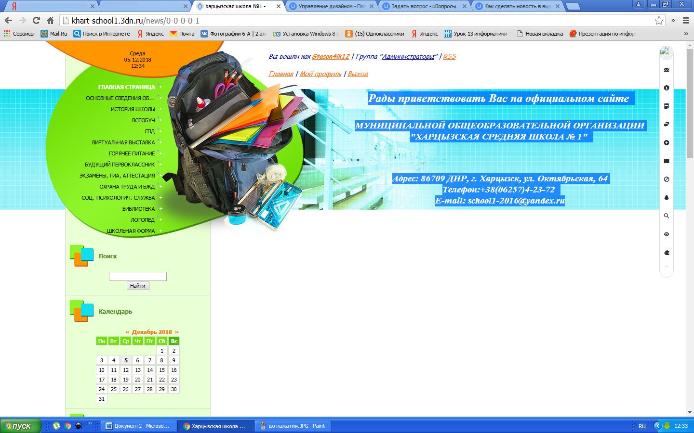Screen dimensions: 694x433
Task: Toggle the eye view icon in admin sidebar
Action: point(667,234)
